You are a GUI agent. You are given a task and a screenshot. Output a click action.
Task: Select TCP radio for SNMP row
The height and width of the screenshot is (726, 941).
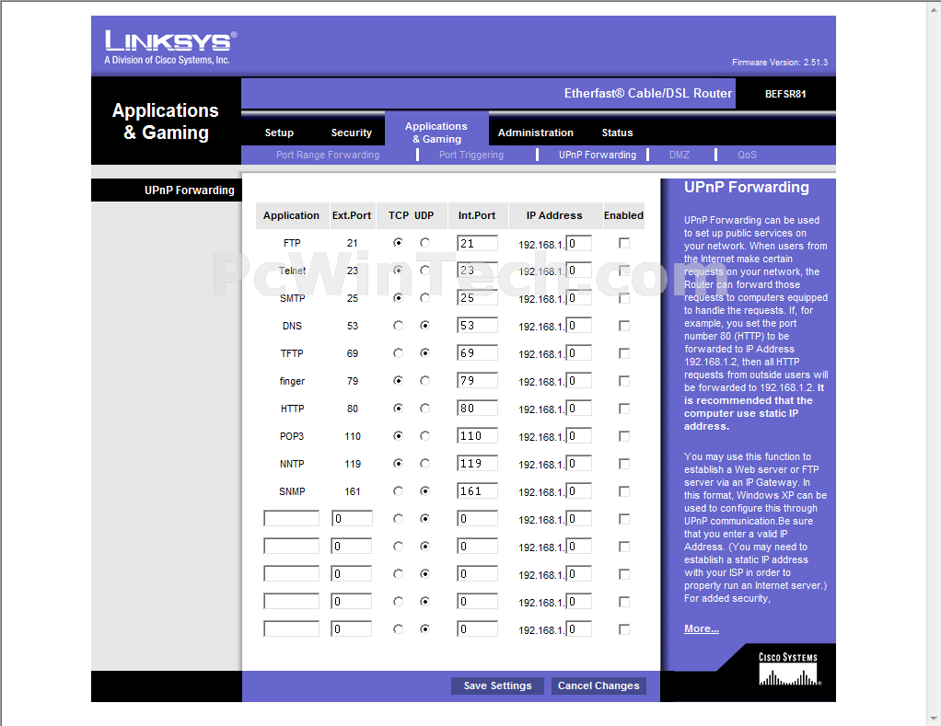(x=398, y=491)
